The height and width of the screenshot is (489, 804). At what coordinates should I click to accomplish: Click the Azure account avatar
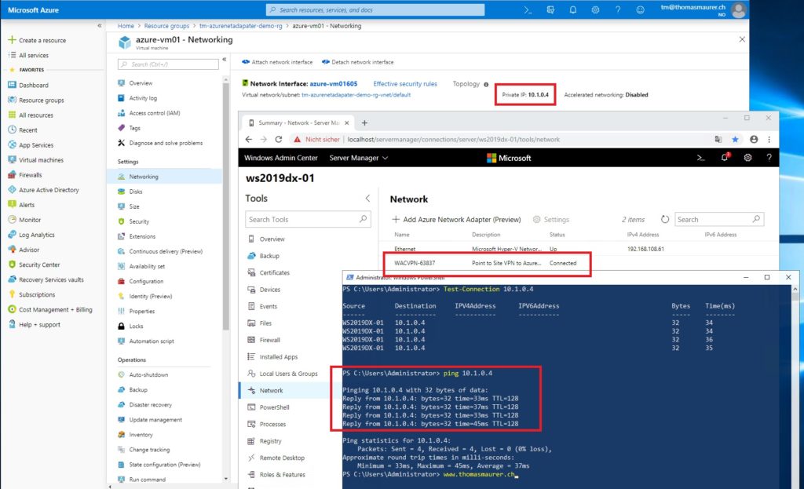coord(739,9)
